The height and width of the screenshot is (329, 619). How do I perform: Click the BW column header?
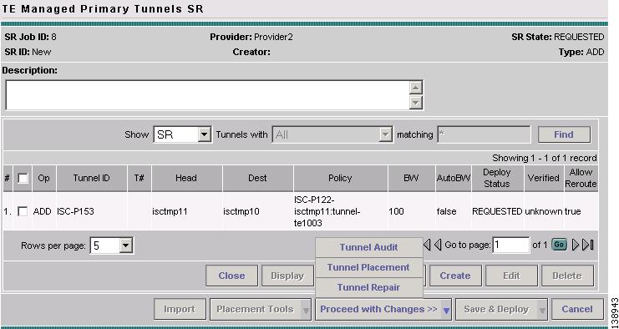(411, 179)
